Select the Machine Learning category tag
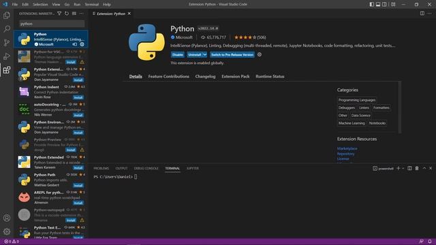The image size is (436, 245). 352,123
